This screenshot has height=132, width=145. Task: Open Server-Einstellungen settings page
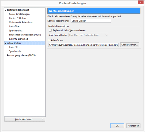(x=19, y=14)
